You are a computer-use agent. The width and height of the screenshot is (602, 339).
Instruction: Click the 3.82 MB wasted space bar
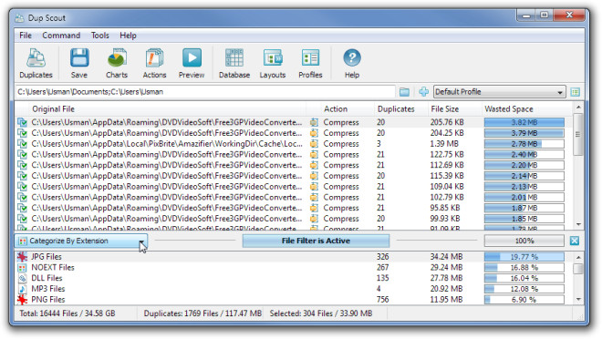(524, 122)
